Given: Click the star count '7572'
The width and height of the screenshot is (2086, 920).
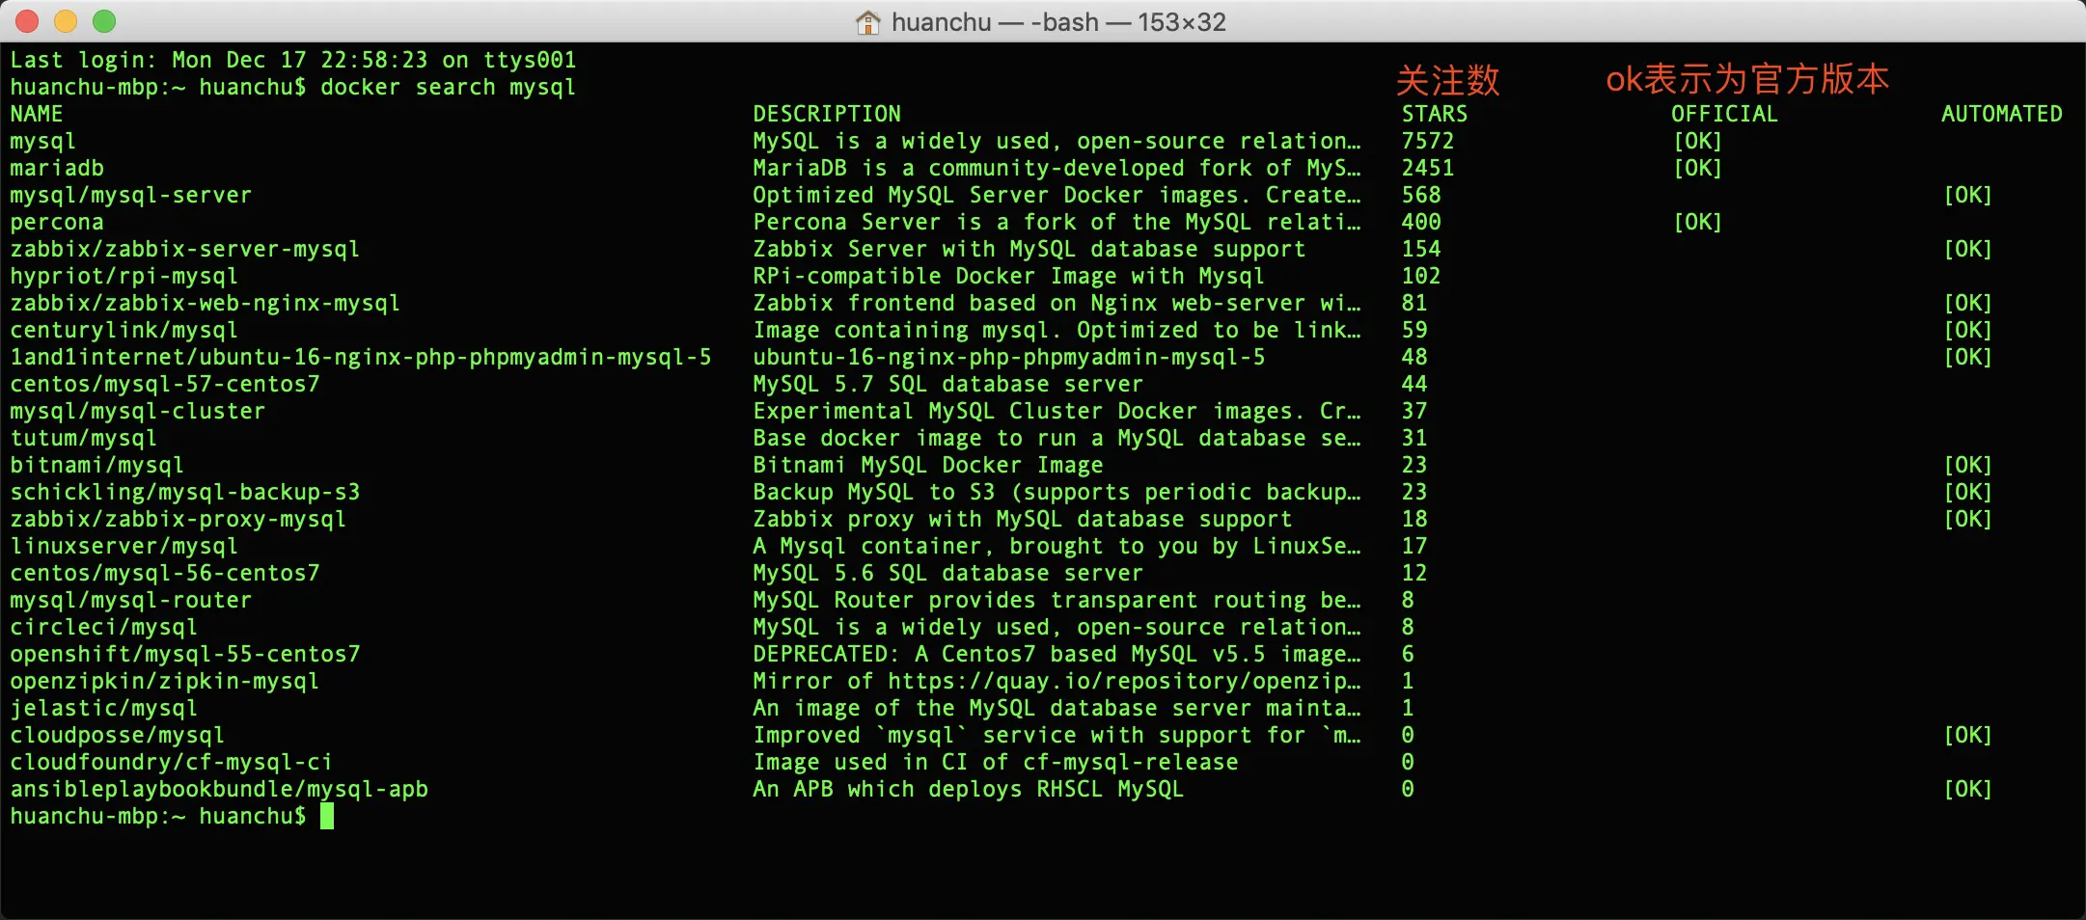Looking at the screenshot, I should click(x=1428, y=141).
